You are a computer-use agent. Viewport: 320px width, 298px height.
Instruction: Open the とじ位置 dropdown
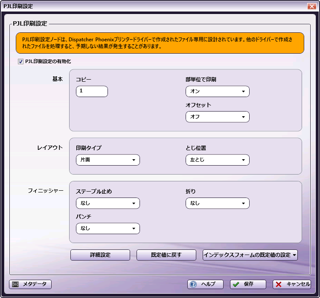(x=217, y=160)
